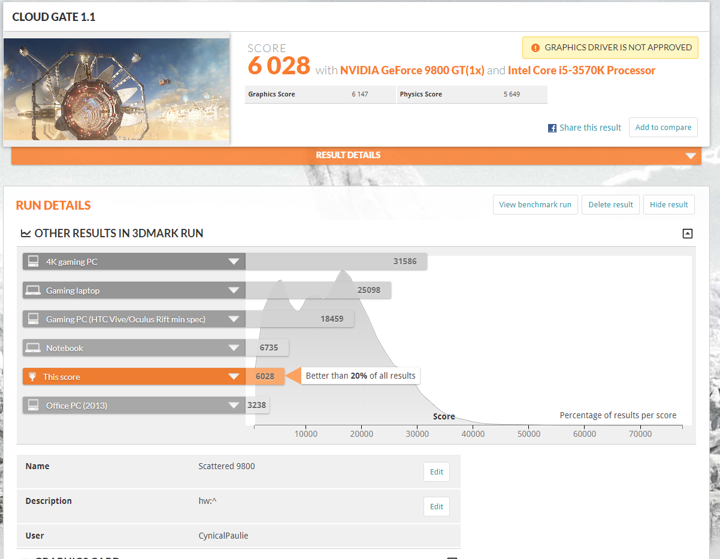Open Intel Core i5-3570K Processor link

[x=582, y=71]
